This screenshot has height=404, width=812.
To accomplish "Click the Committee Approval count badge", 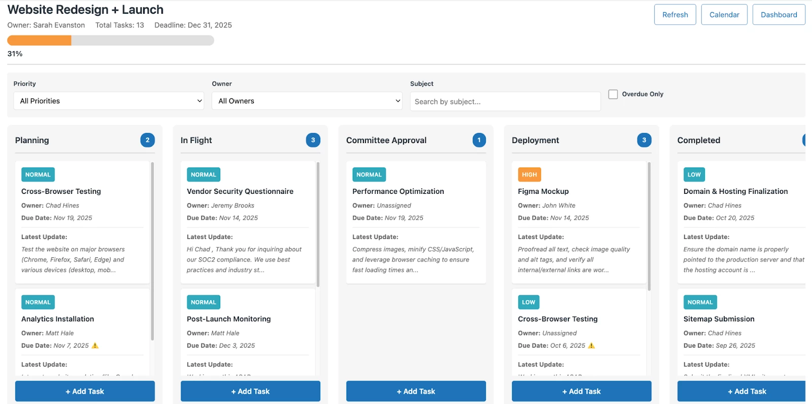I will click(x=479, y=140).
